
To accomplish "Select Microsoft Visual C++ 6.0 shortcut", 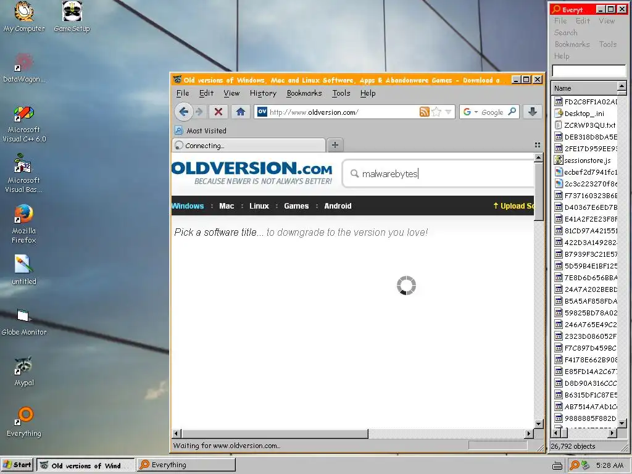I will (x=24, y=124).
